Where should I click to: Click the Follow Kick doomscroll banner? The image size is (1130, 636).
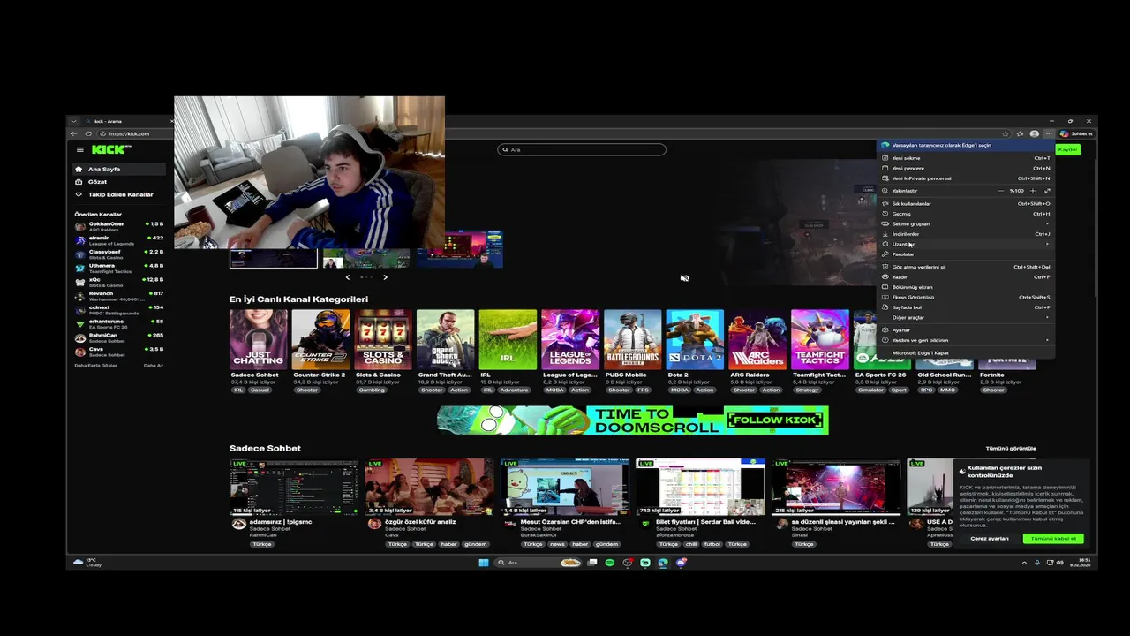coord(633,420)
